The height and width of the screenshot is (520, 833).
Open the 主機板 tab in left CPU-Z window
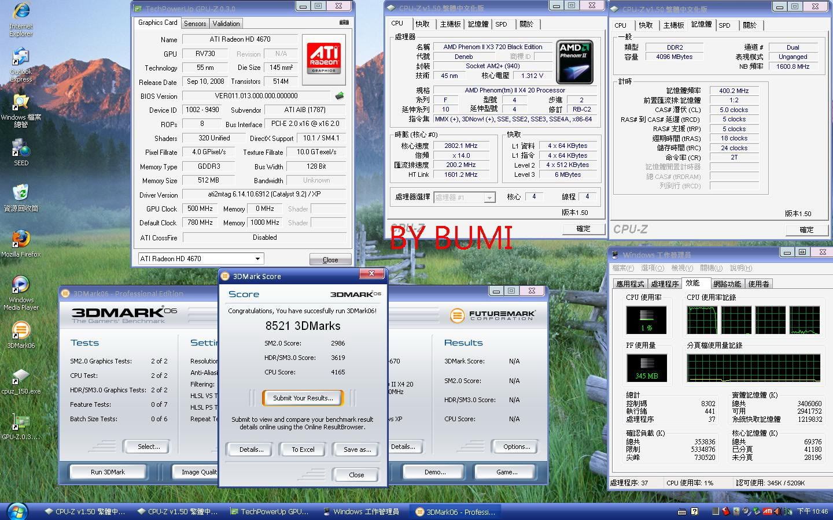pos(450,24)
